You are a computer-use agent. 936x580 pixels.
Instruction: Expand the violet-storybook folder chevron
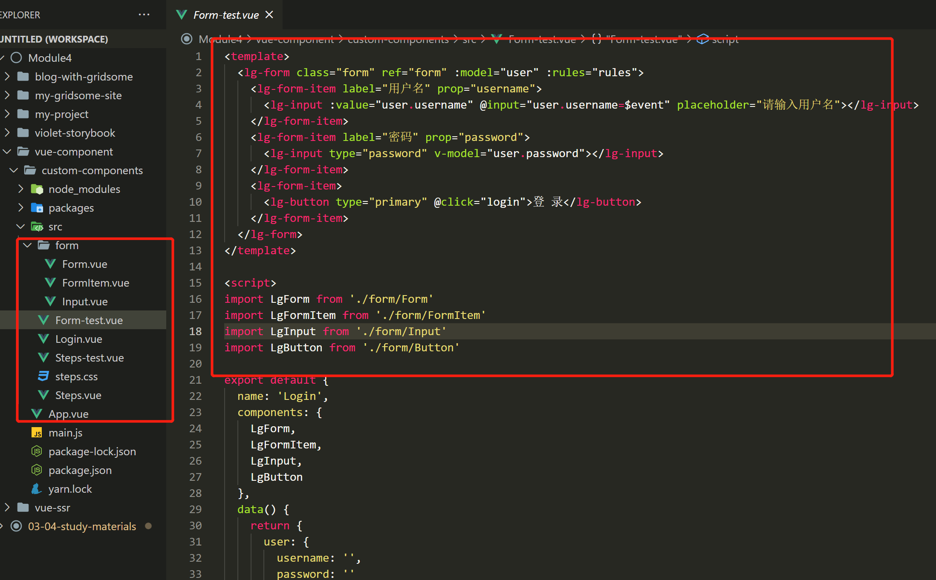7,133
